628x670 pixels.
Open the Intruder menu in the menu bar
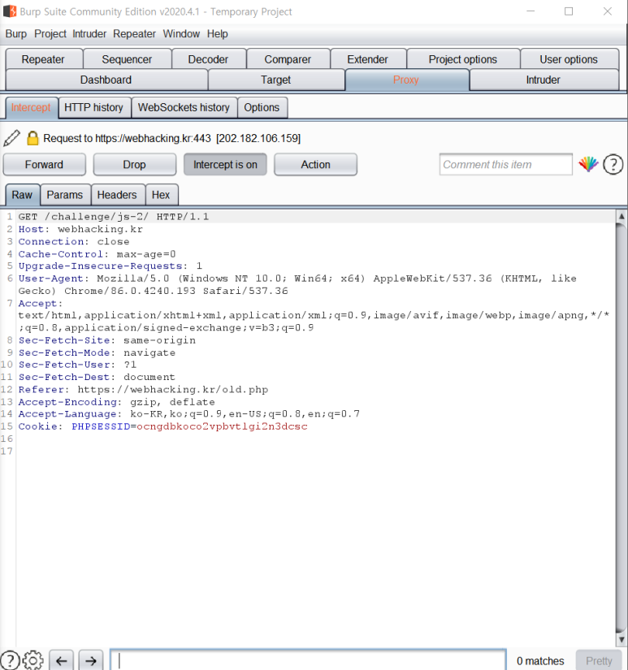89,34
